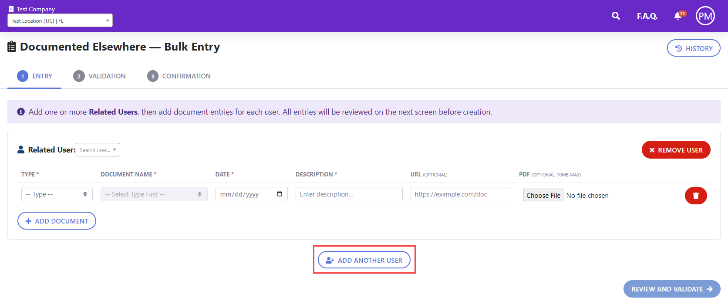Open the Select Type First document dropdown

click(154, 194)
